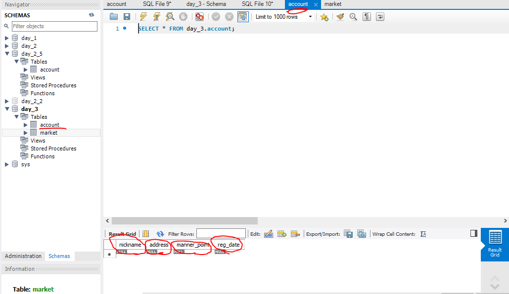Expand day_2 schema
Screen dimensions: 509x294
click(7, 46)
